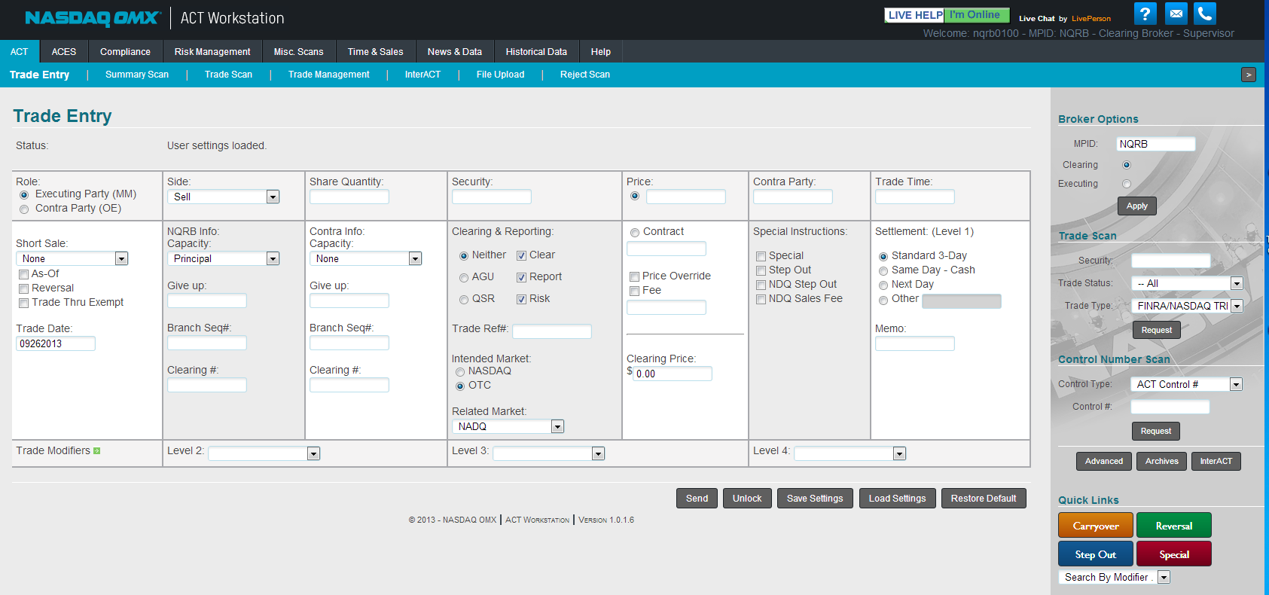Select the QSR radio button

coord(464,300)
